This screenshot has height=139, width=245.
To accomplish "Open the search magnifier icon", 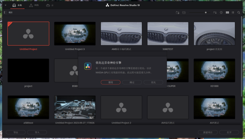I will pyautogui.click(x=238, y=12).
